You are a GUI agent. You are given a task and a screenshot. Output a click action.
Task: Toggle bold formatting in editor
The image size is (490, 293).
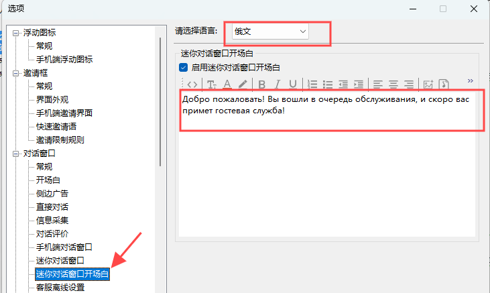(262, 84)
